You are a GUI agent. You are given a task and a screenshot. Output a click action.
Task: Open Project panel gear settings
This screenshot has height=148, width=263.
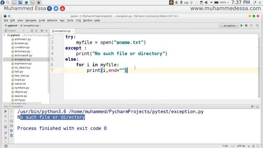[x=42, y=31]
